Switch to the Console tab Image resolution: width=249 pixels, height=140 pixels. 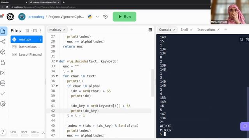(x=165, y=30)
